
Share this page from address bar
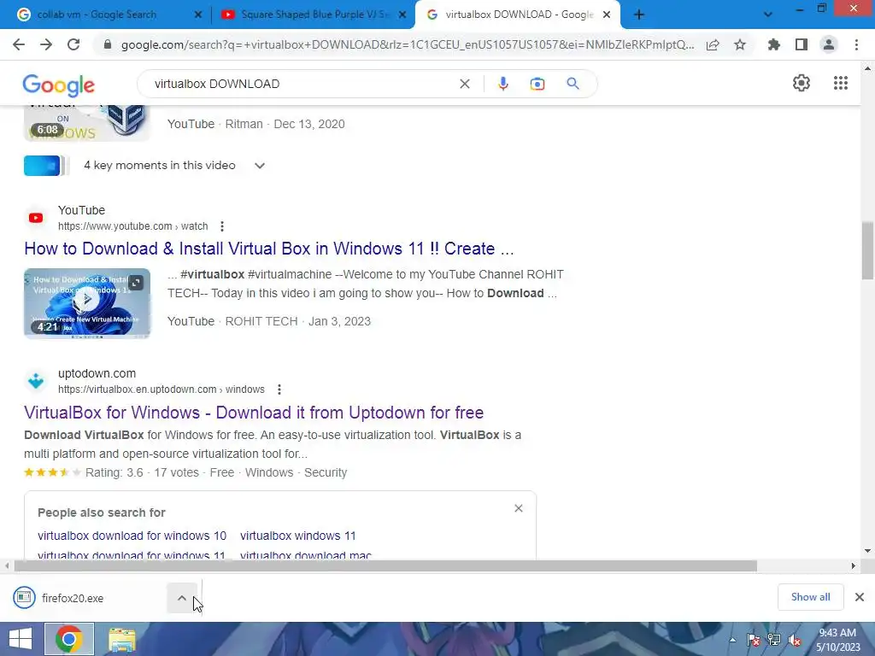(713, 44)
